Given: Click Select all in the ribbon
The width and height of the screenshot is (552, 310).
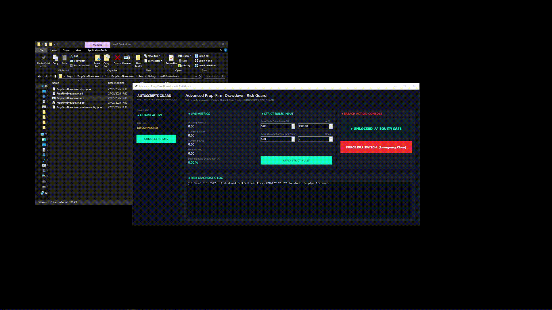Looking at the screenshot, I should pyautogui.click(x=202, y=56).
